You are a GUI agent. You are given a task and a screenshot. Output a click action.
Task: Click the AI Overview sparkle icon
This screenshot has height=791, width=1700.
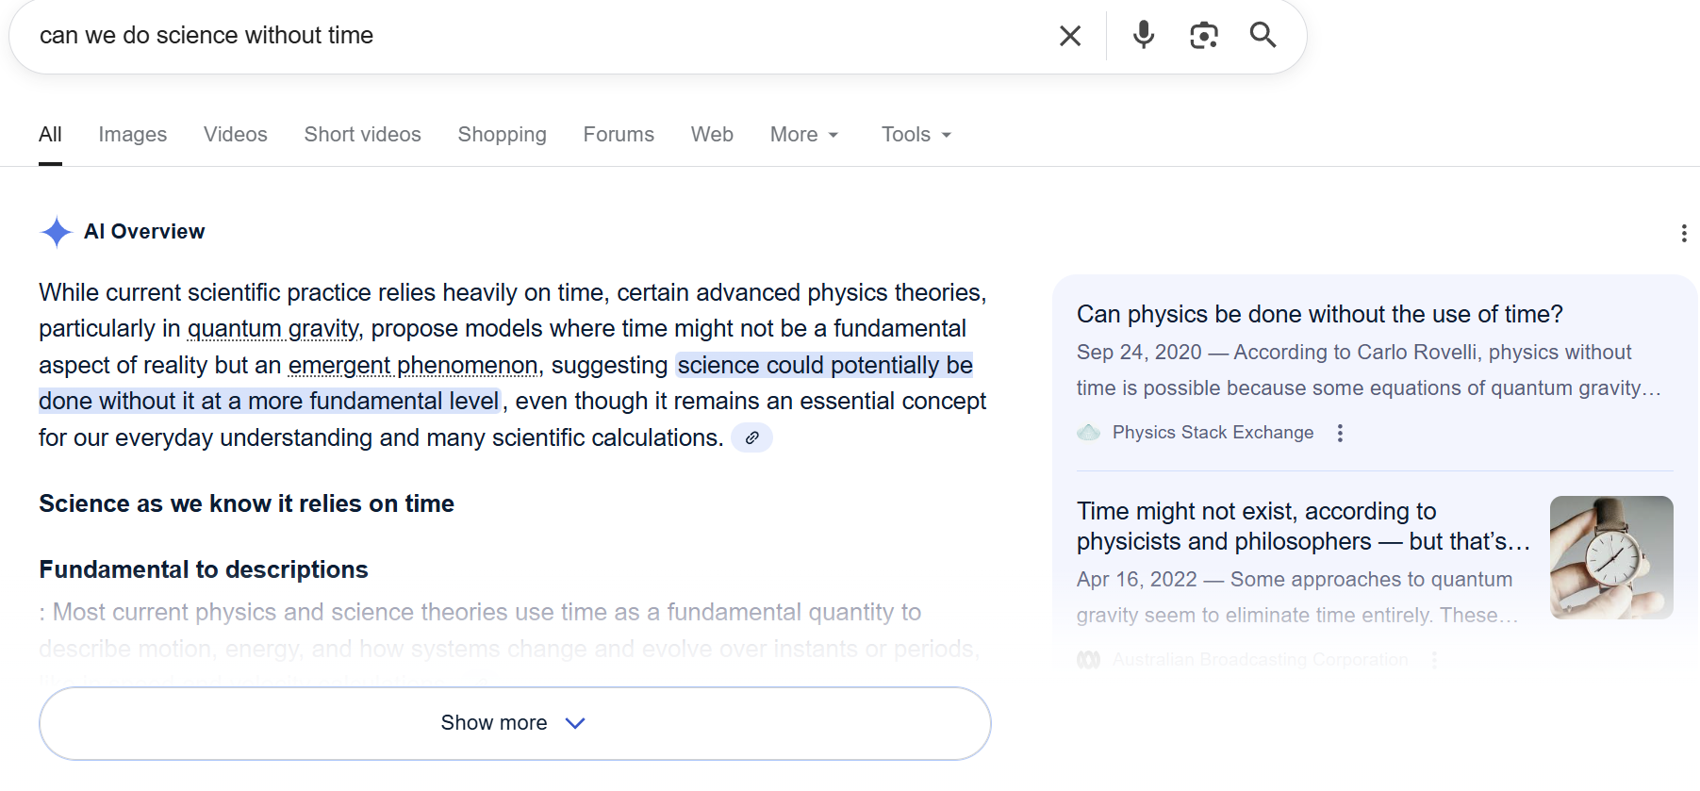click(x=57, y=232)
